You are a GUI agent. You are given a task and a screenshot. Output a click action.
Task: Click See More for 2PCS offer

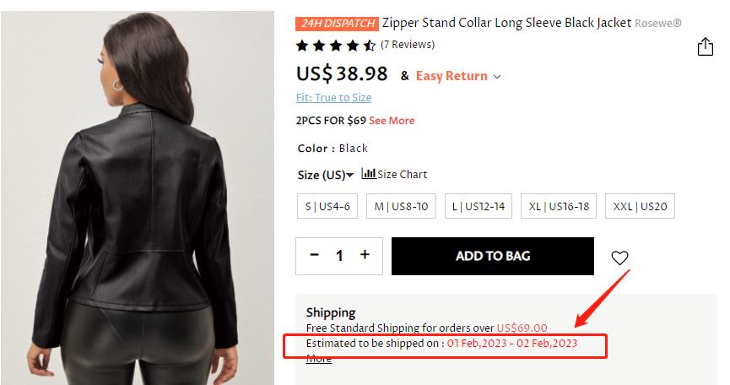pos(392,121)
